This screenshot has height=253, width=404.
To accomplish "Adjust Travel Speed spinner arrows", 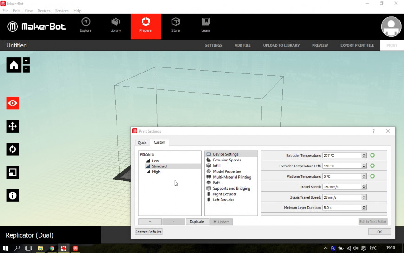I will [364, 186].
